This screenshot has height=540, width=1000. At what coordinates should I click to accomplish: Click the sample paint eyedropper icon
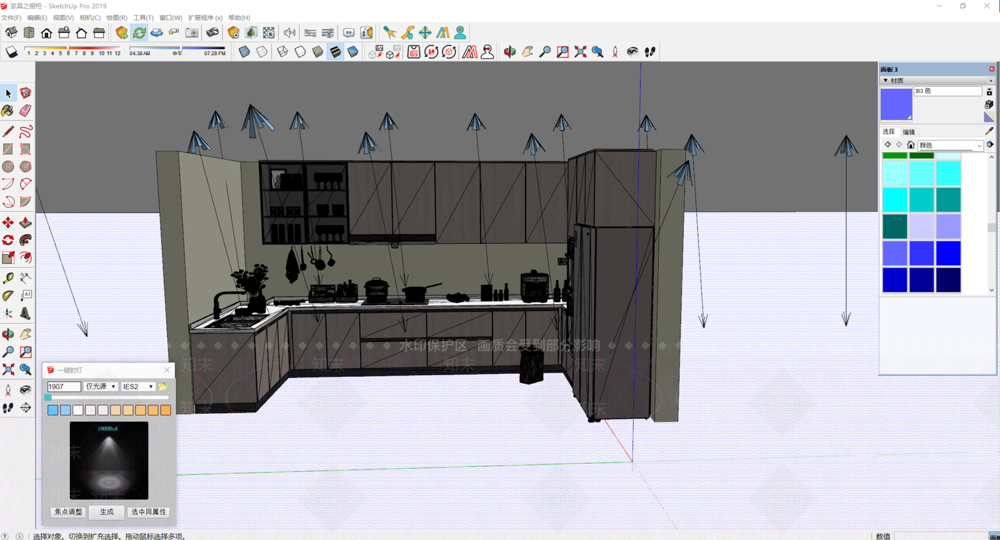pyautogui.click(x=989, y=131)
